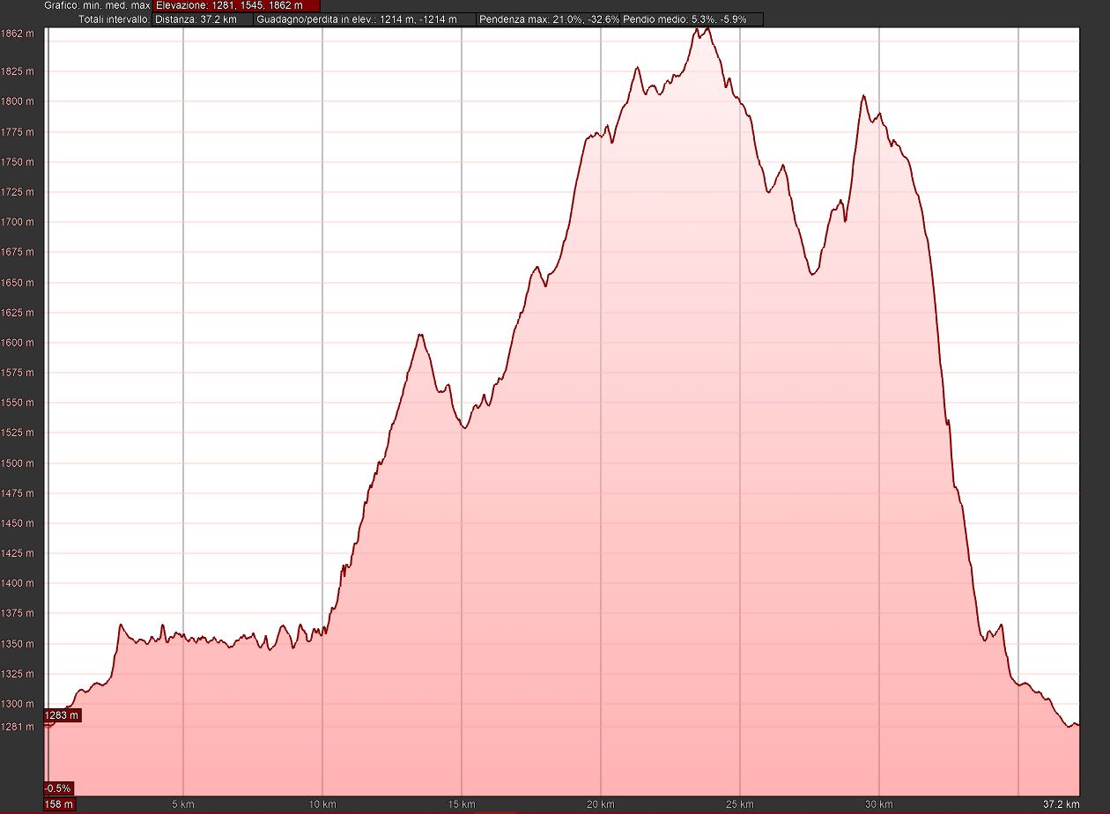Click the Guadagno/perdita in elev. statistic
The height and width of the screenshot is (814, 1110).
[365, 19]
